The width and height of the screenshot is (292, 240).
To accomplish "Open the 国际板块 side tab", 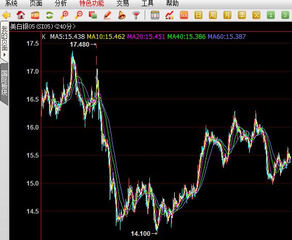I will 5,83.
